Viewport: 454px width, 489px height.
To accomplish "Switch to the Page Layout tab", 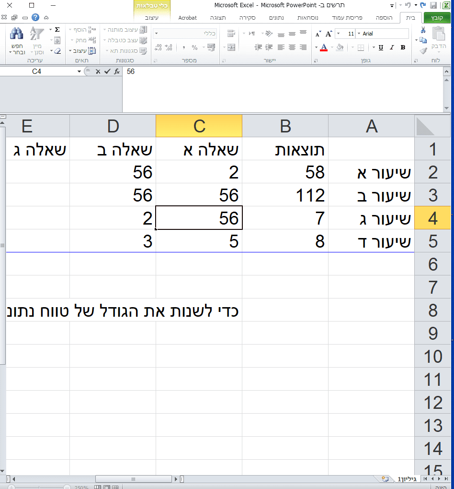I will (x=347, y=18).
